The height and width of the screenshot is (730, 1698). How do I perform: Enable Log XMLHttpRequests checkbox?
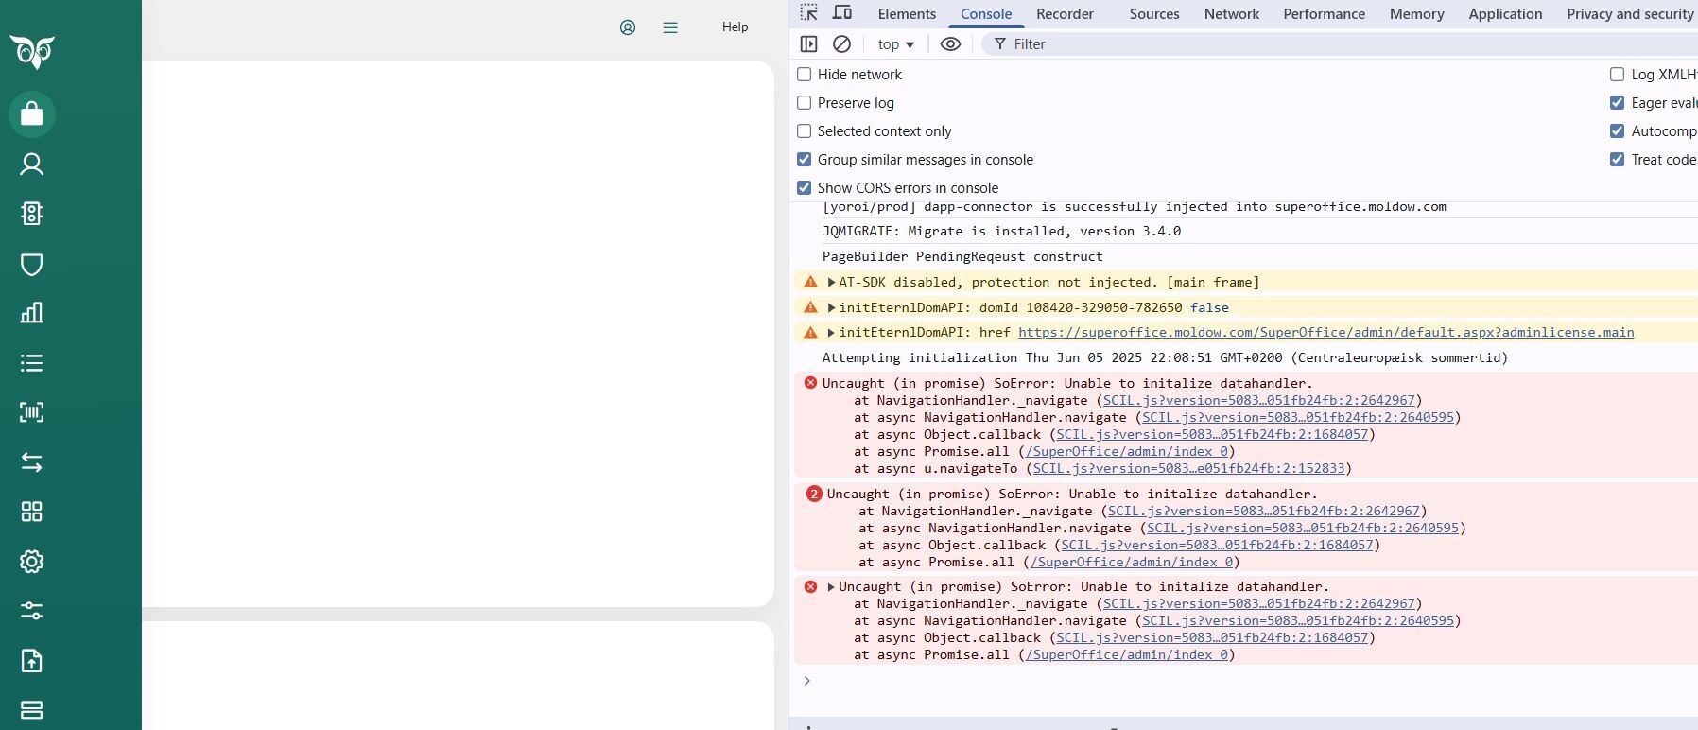click(1618, 75)
